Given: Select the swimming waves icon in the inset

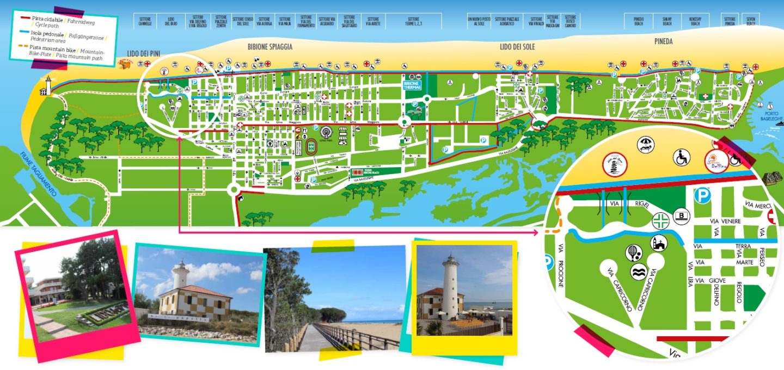Looking at the screenshot, I should (638, 272).
